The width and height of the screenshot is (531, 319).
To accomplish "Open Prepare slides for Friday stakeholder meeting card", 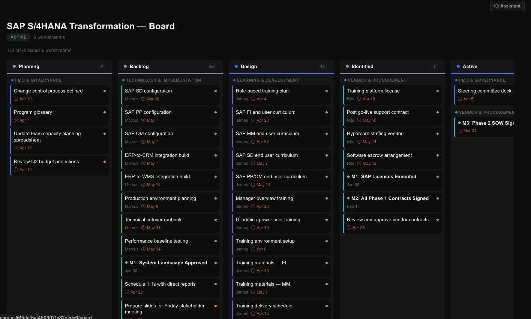I will tap(170, 309).
